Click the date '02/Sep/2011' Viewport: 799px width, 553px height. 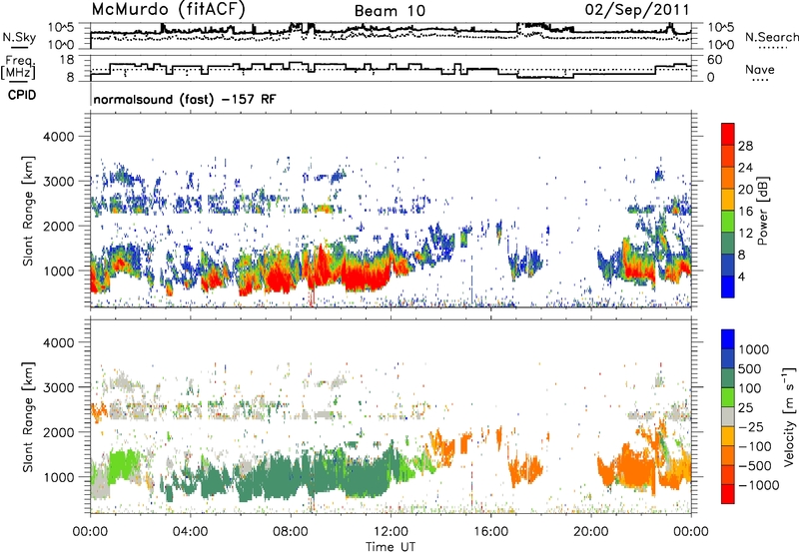637,9
